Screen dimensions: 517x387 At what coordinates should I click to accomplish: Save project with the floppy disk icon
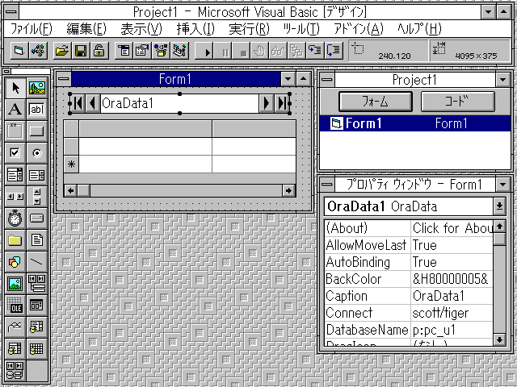[81, 51]
